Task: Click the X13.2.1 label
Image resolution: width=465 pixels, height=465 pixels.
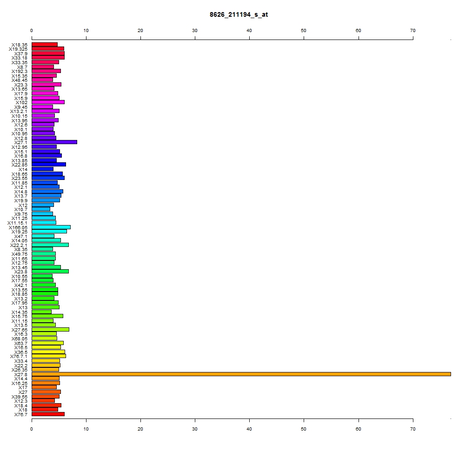Action: 19,111
